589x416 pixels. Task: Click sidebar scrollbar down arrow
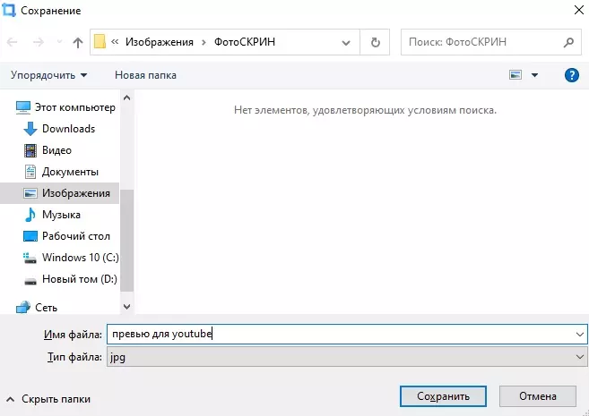coord(127,307)
